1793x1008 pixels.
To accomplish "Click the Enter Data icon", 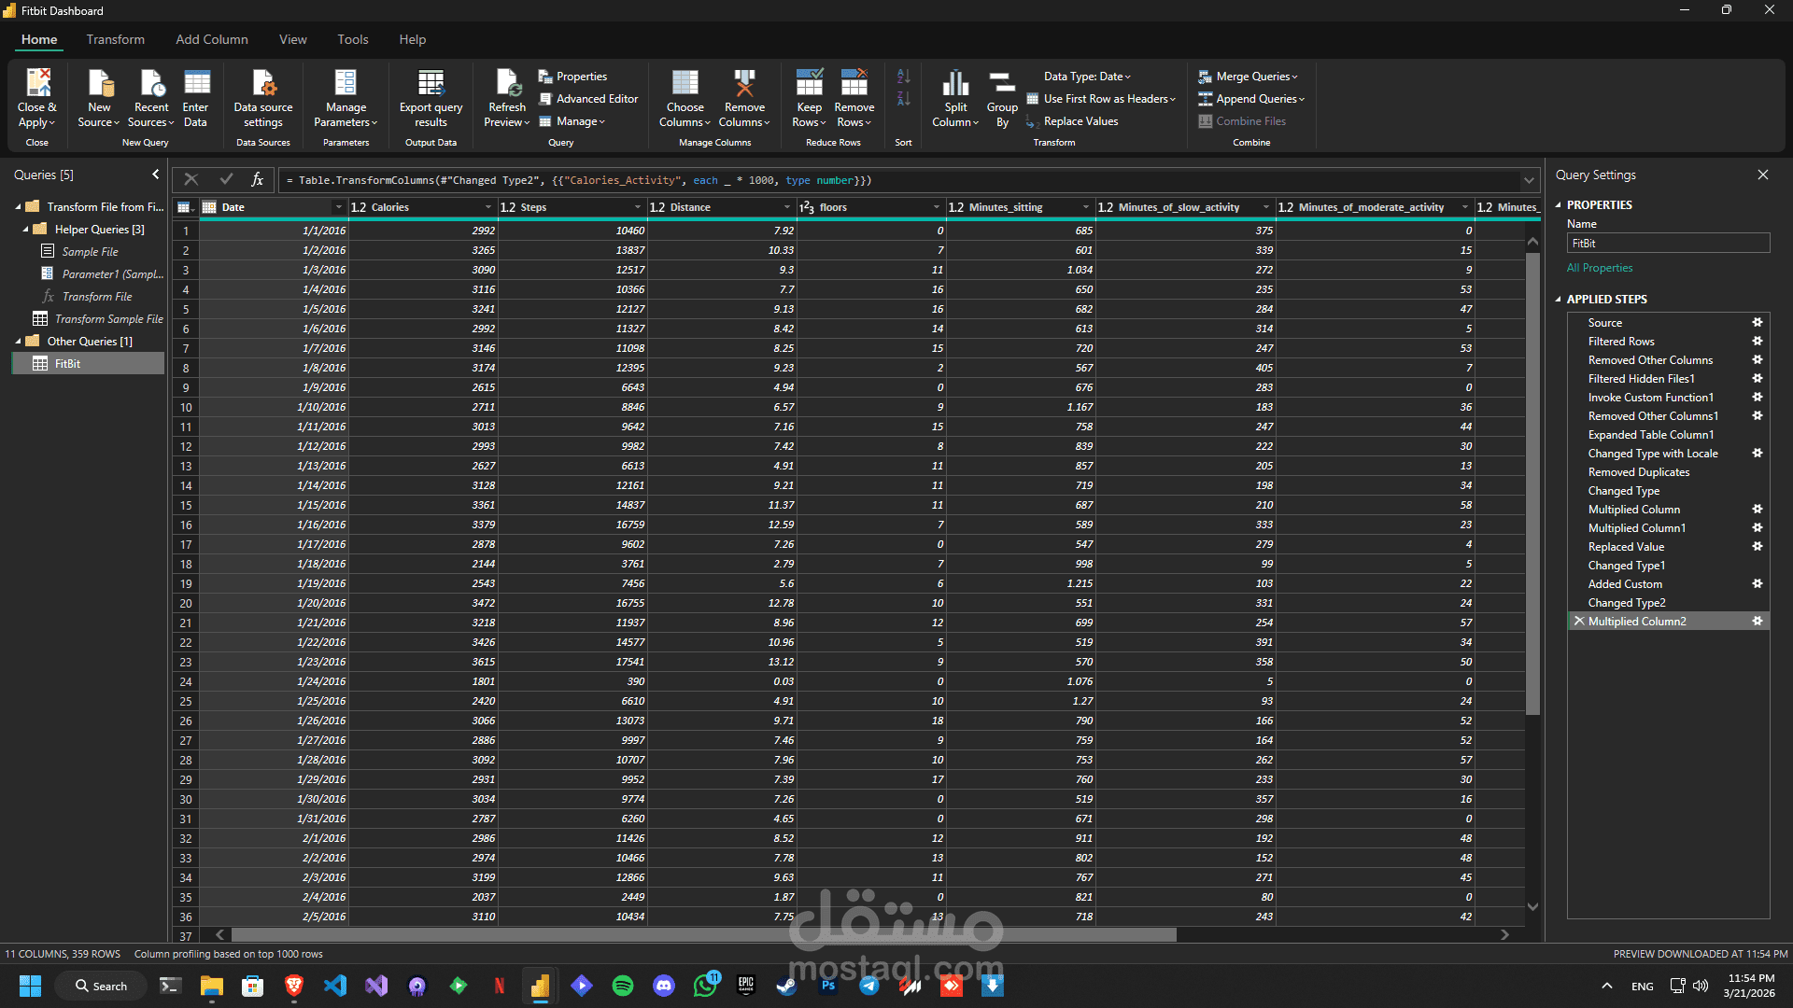I will (x=196, y=84).
